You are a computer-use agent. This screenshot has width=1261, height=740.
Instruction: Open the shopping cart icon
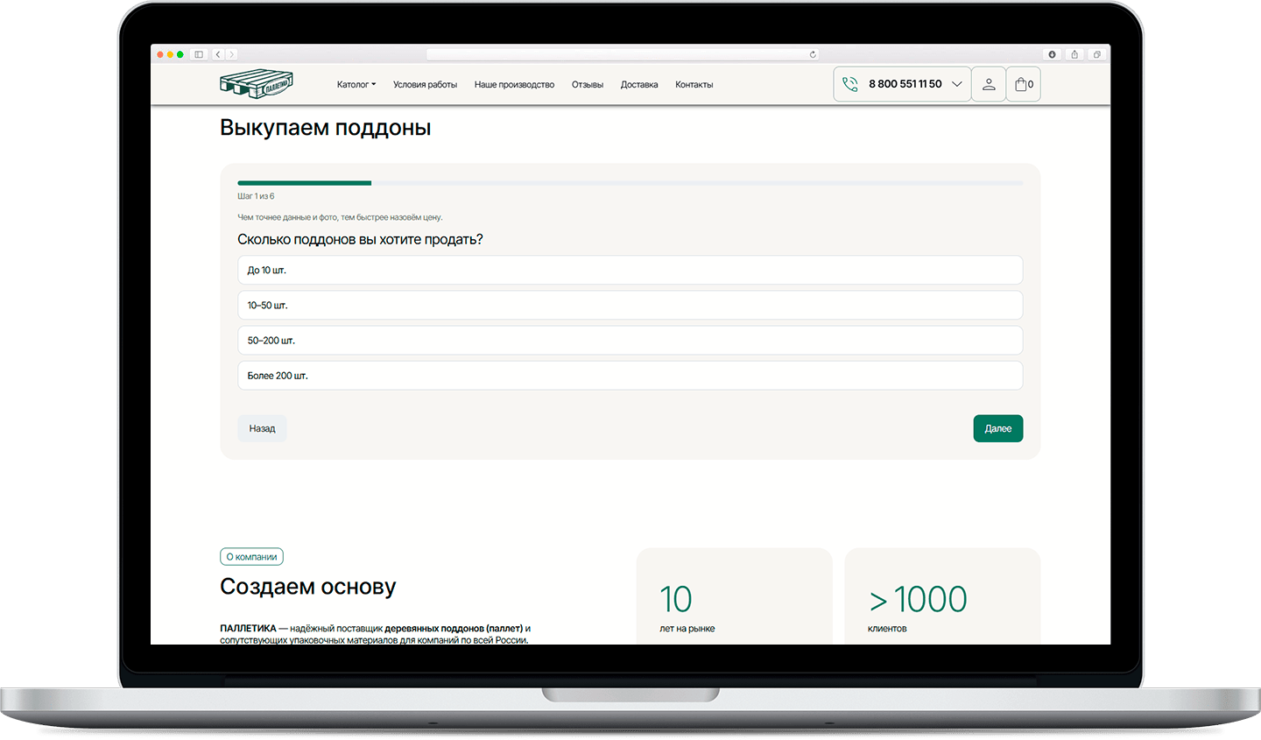(x=1022, y=84)
